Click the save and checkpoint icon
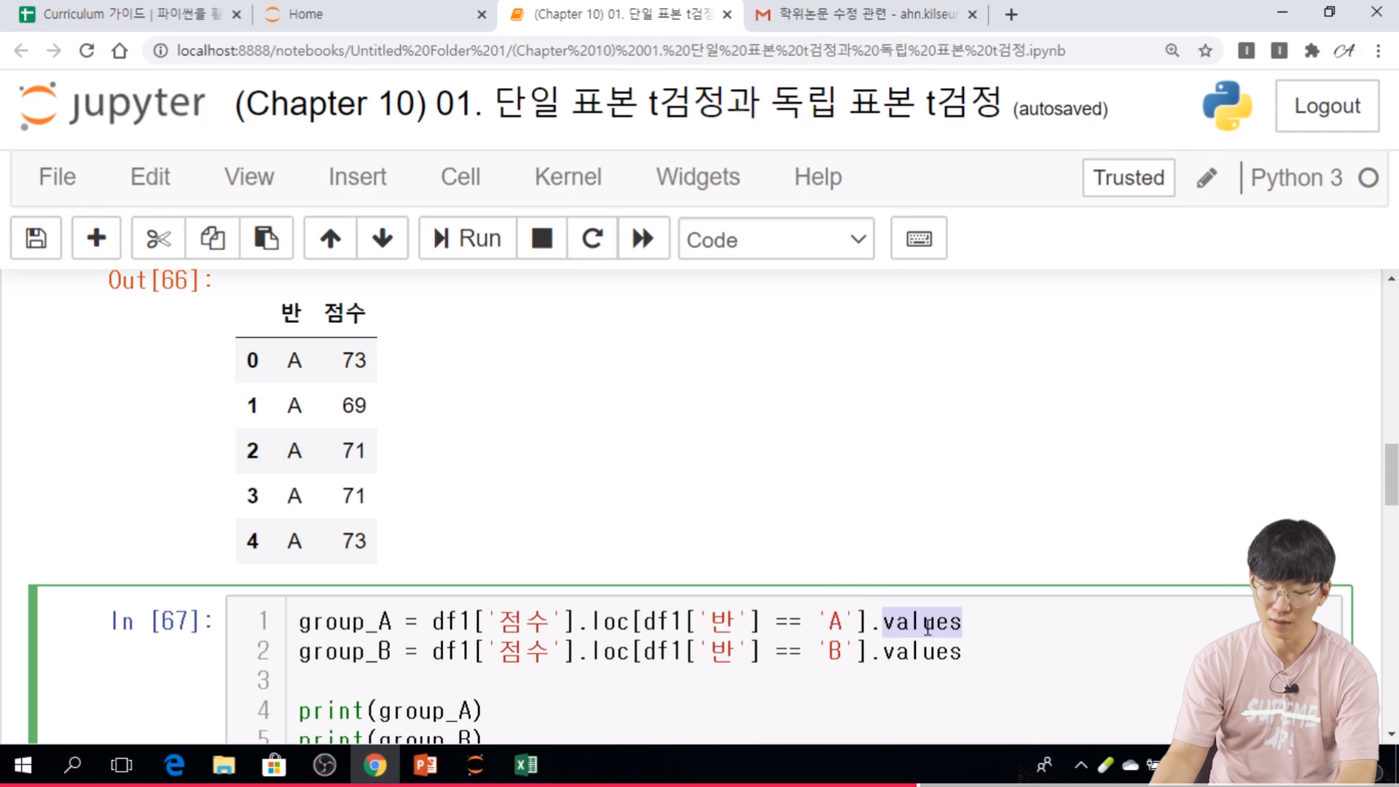The height and width of the screenshot is (787, 1399). 36,238
